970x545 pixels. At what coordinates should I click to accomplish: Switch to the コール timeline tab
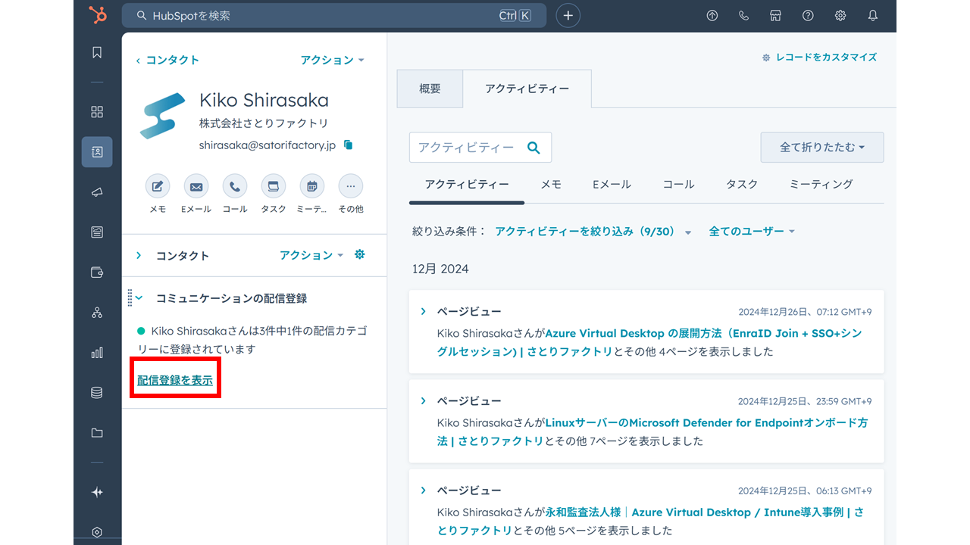[x=678, y=184]
